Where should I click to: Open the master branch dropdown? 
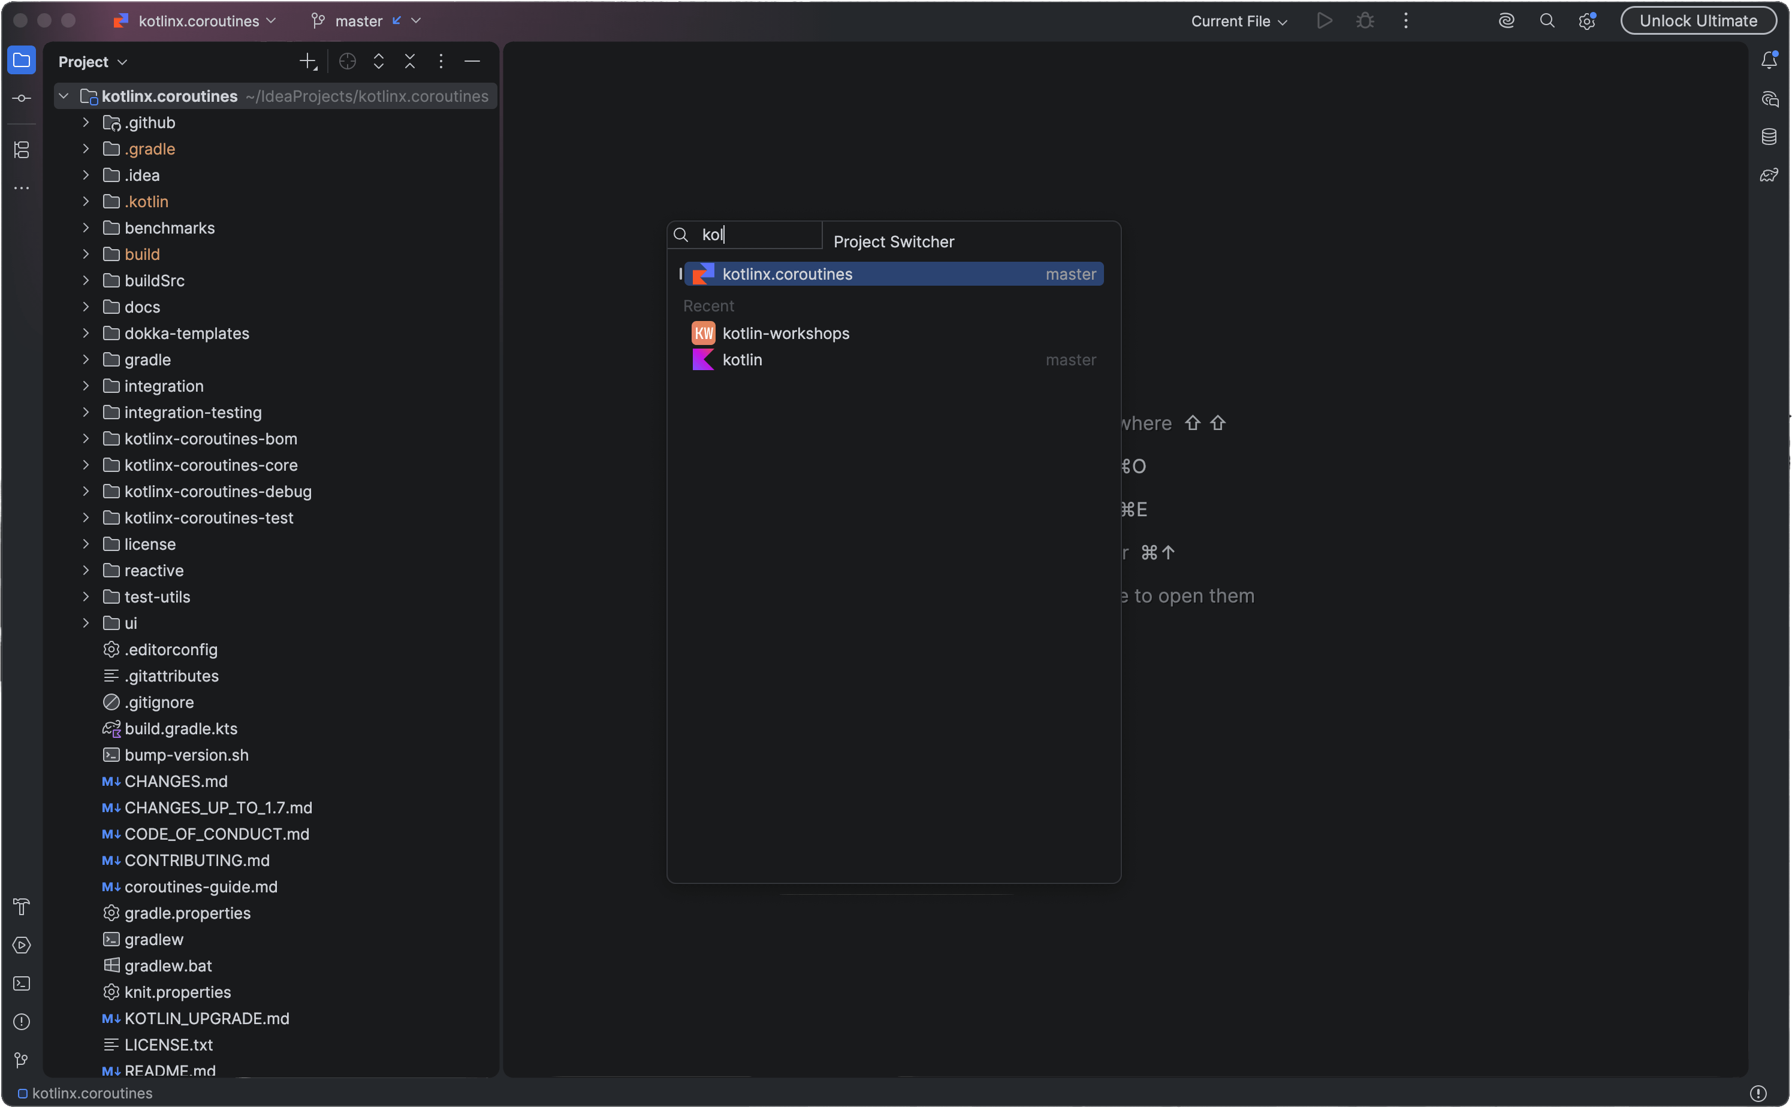[x=366, y=20]
